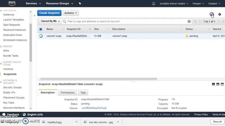Viewport: 225px width, 126px height.
Task: Open Reserved Instances in the sidebar
Action: pos(14,30)
